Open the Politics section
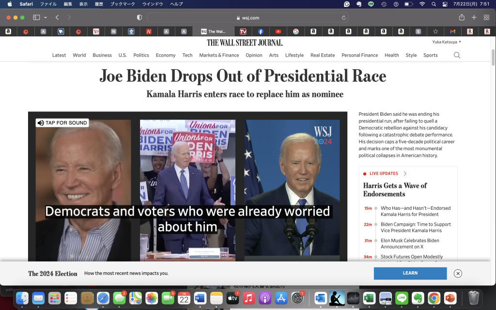Screen dimensions: 496x310 (x=141, y=55)
